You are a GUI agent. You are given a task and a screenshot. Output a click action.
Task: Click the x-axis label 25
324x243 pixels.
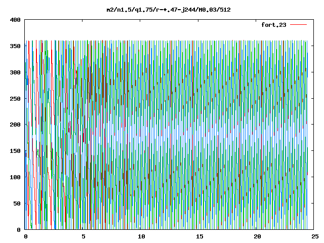pos(315,236)
